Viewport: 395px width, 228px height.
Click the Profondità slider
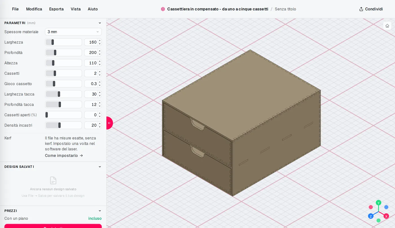pos(63,53)
